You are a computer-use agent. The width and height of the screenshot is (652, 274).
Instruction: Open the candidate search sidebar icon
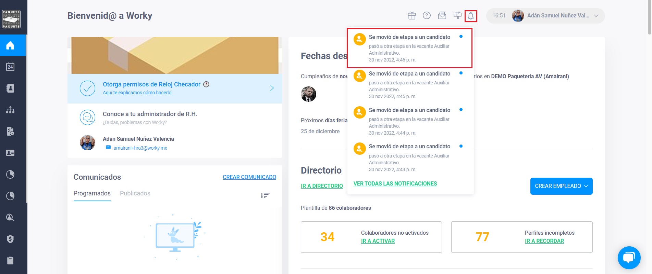[10, 217]
